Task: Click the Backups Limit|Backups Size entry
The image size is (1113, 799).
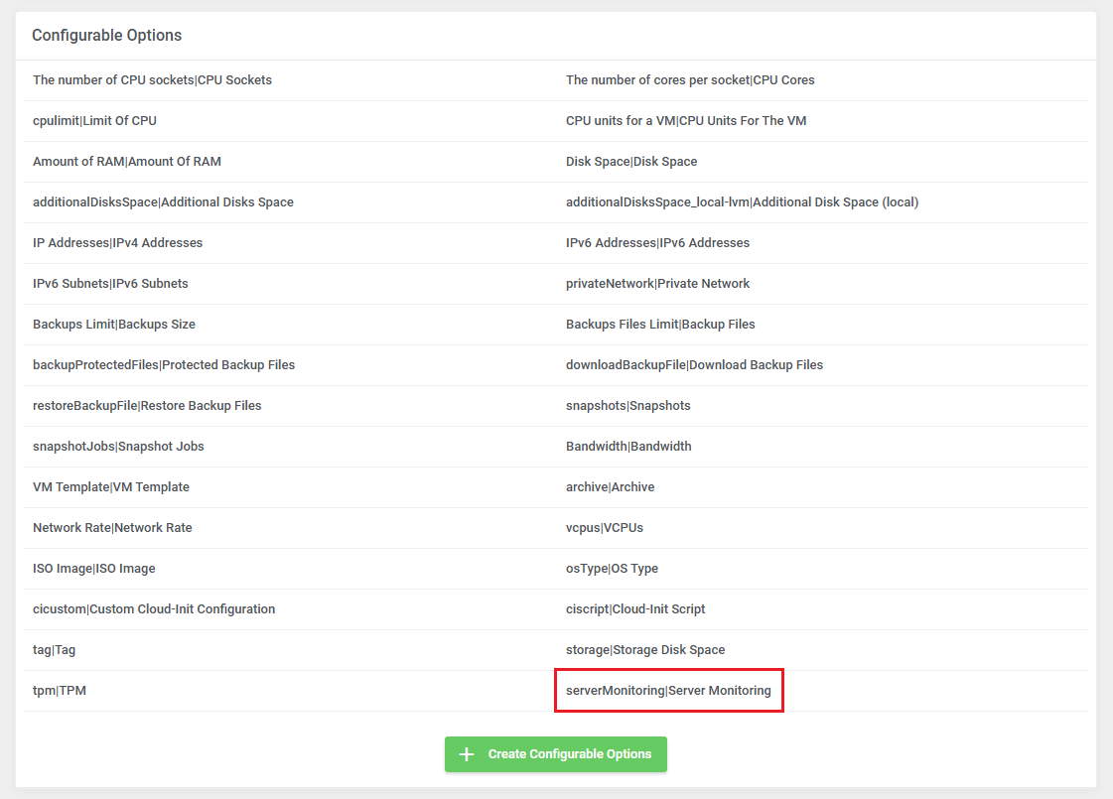Action: (x=114, y=325)
